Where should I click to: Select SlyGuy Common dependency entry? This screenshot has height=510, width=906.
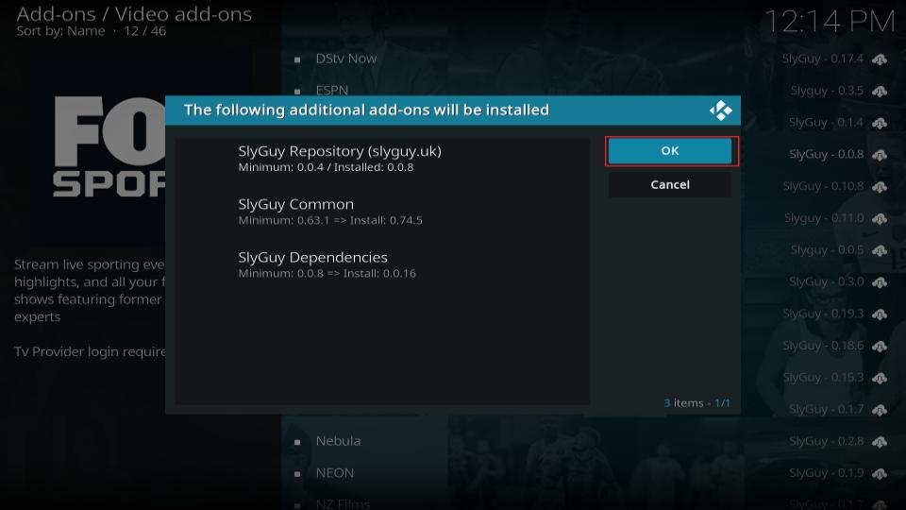382,212
